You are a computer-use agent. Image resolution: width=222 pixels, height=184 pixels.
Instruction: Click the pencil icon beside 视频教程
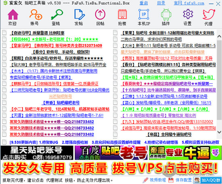pos(145,180)
